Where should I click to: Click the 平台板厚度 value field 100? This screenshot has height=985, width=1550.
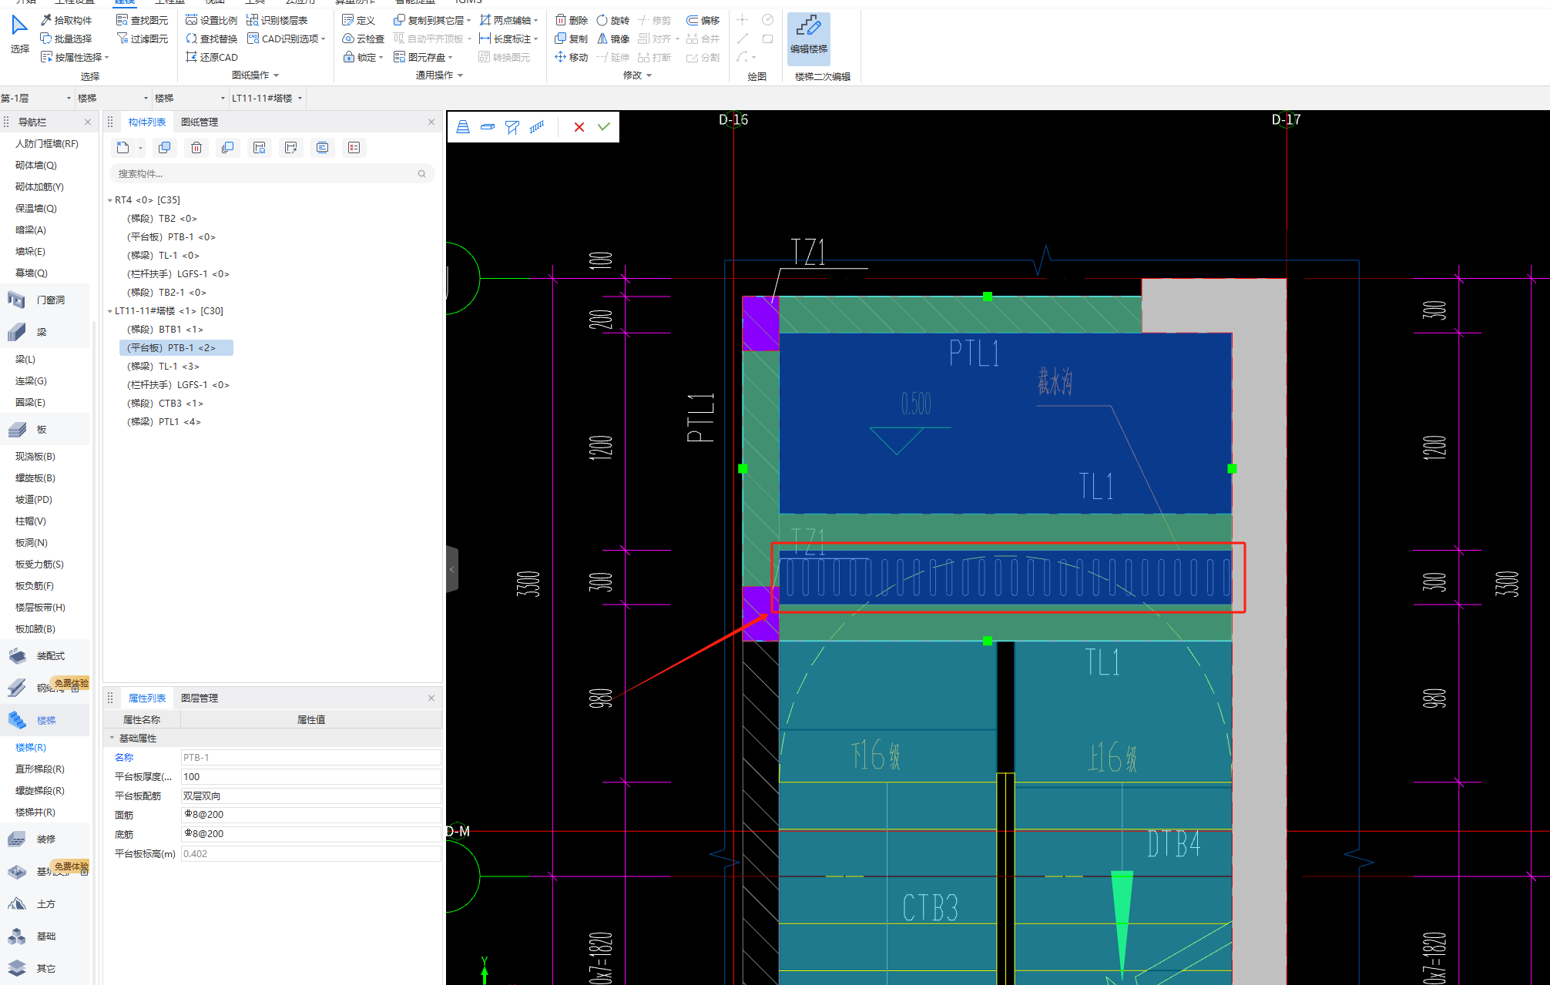[310, 776]
